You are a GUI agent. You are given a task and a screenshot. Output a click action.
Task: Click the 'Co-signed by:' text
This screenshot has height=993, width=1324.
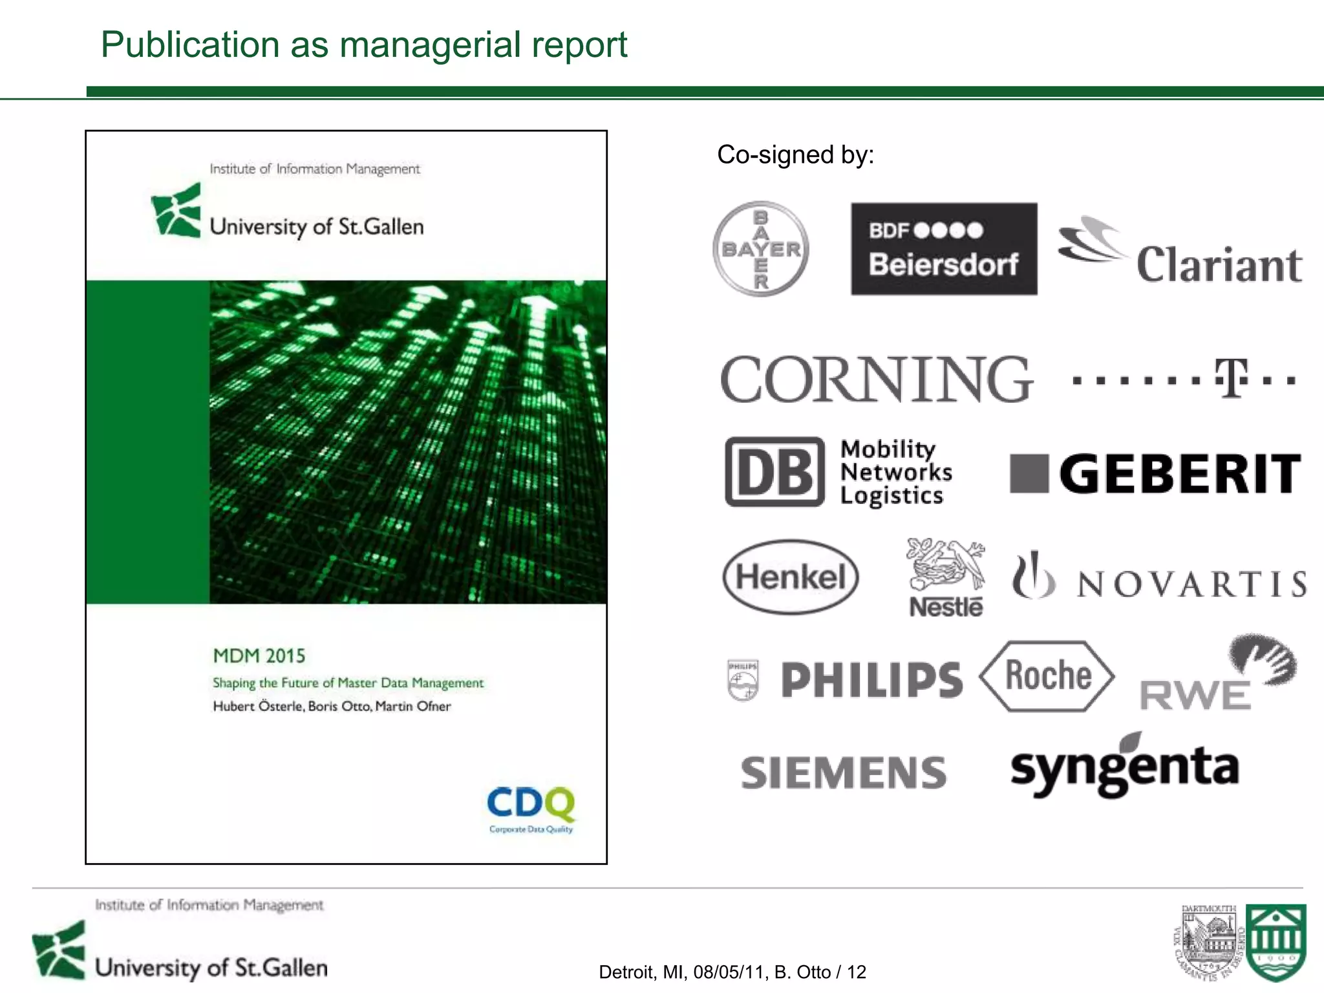click(x=795, y=155)
